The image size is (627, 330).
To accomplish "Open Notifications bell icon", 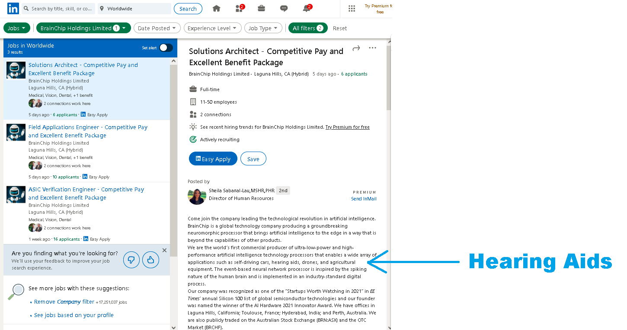I will [x=307, y=9].
